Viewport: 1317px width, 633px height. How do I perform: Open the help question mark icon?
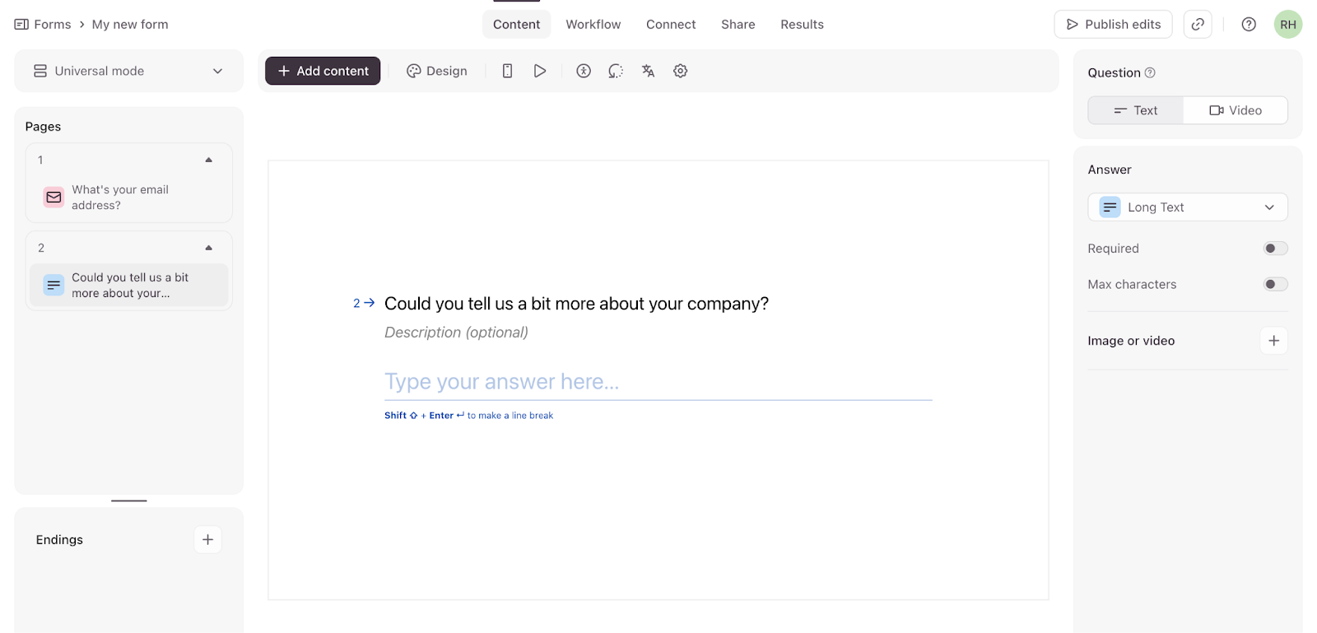tap(1249, 25)
